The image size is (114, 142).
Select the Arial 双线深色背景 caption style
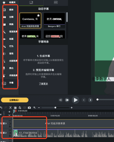click(30, 20)
